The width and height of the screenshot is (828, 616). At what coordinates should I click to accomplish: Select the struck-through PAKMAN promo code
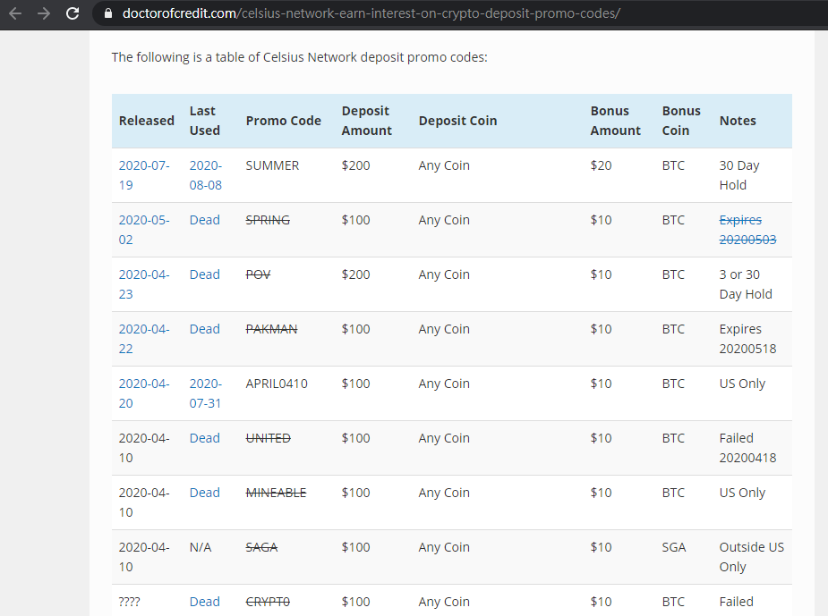(x=271, y=329)
